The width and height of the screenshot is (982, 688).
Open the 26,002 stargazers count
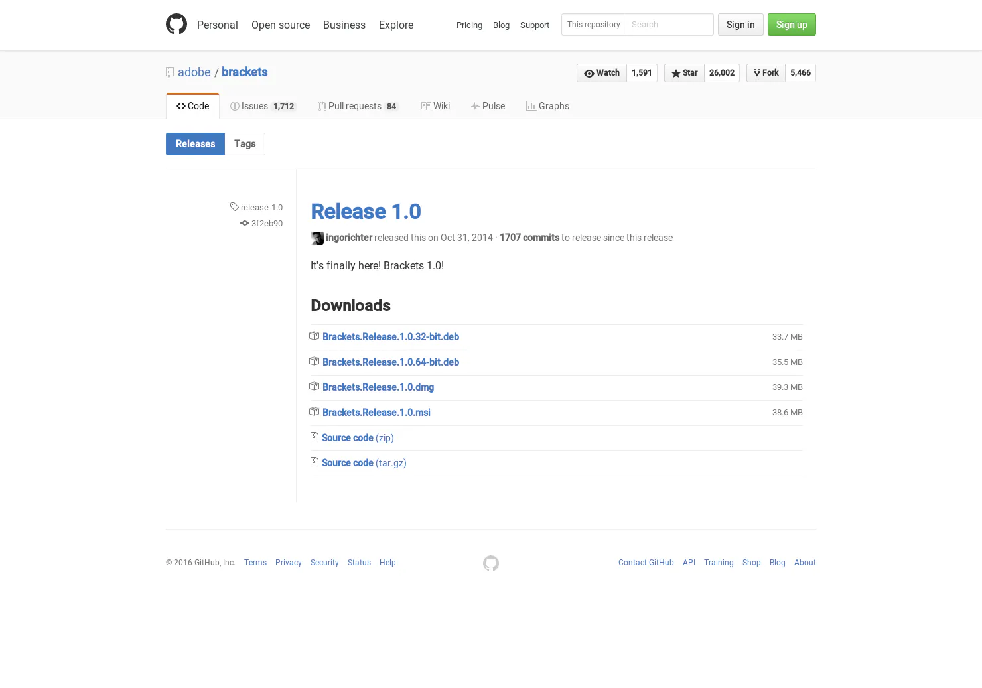(x=722, y=73)
